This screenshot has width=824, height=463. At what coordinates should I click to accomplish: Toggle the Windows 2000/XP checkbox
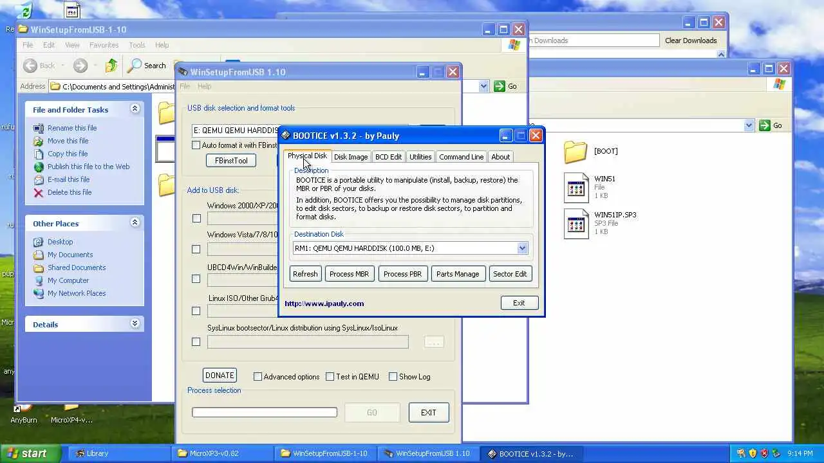(196, 219)
